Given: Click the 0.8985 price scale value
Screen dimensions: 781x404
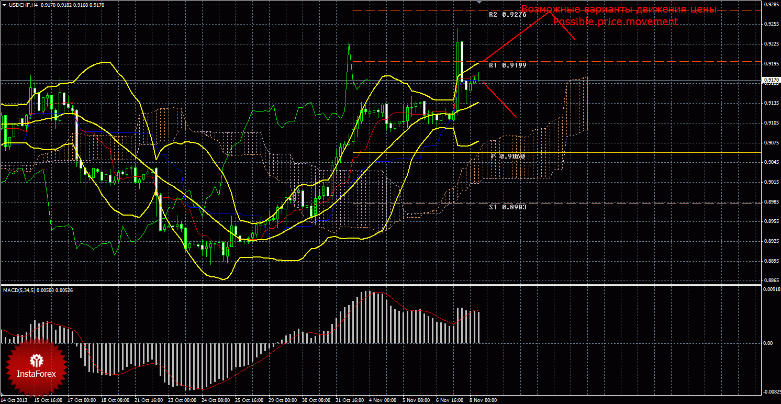Looking at the screenshot, I should tap(772, 202).
